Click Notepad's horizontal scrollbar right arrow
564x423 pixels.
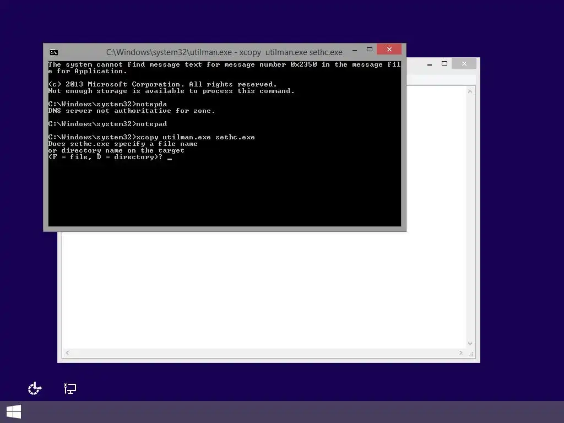(461, 353)
